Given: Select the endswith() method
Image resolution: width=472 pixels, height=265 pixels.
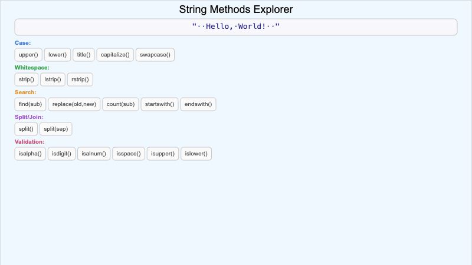Looking at the screenshot, I should 198,104.
